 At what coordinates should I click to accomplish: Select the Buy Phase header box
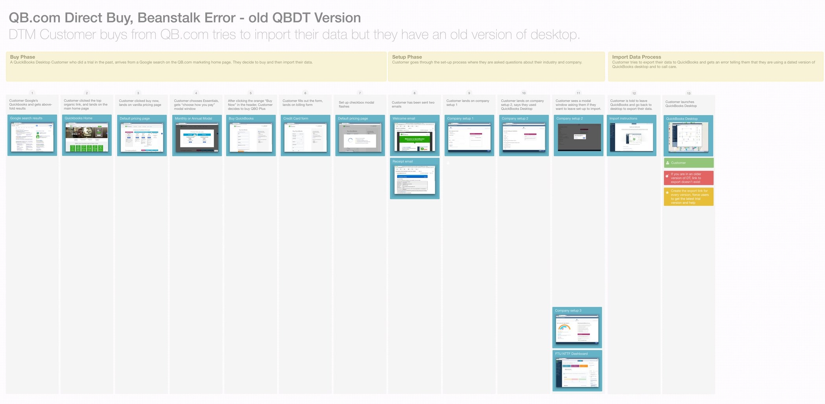(196, 66)
